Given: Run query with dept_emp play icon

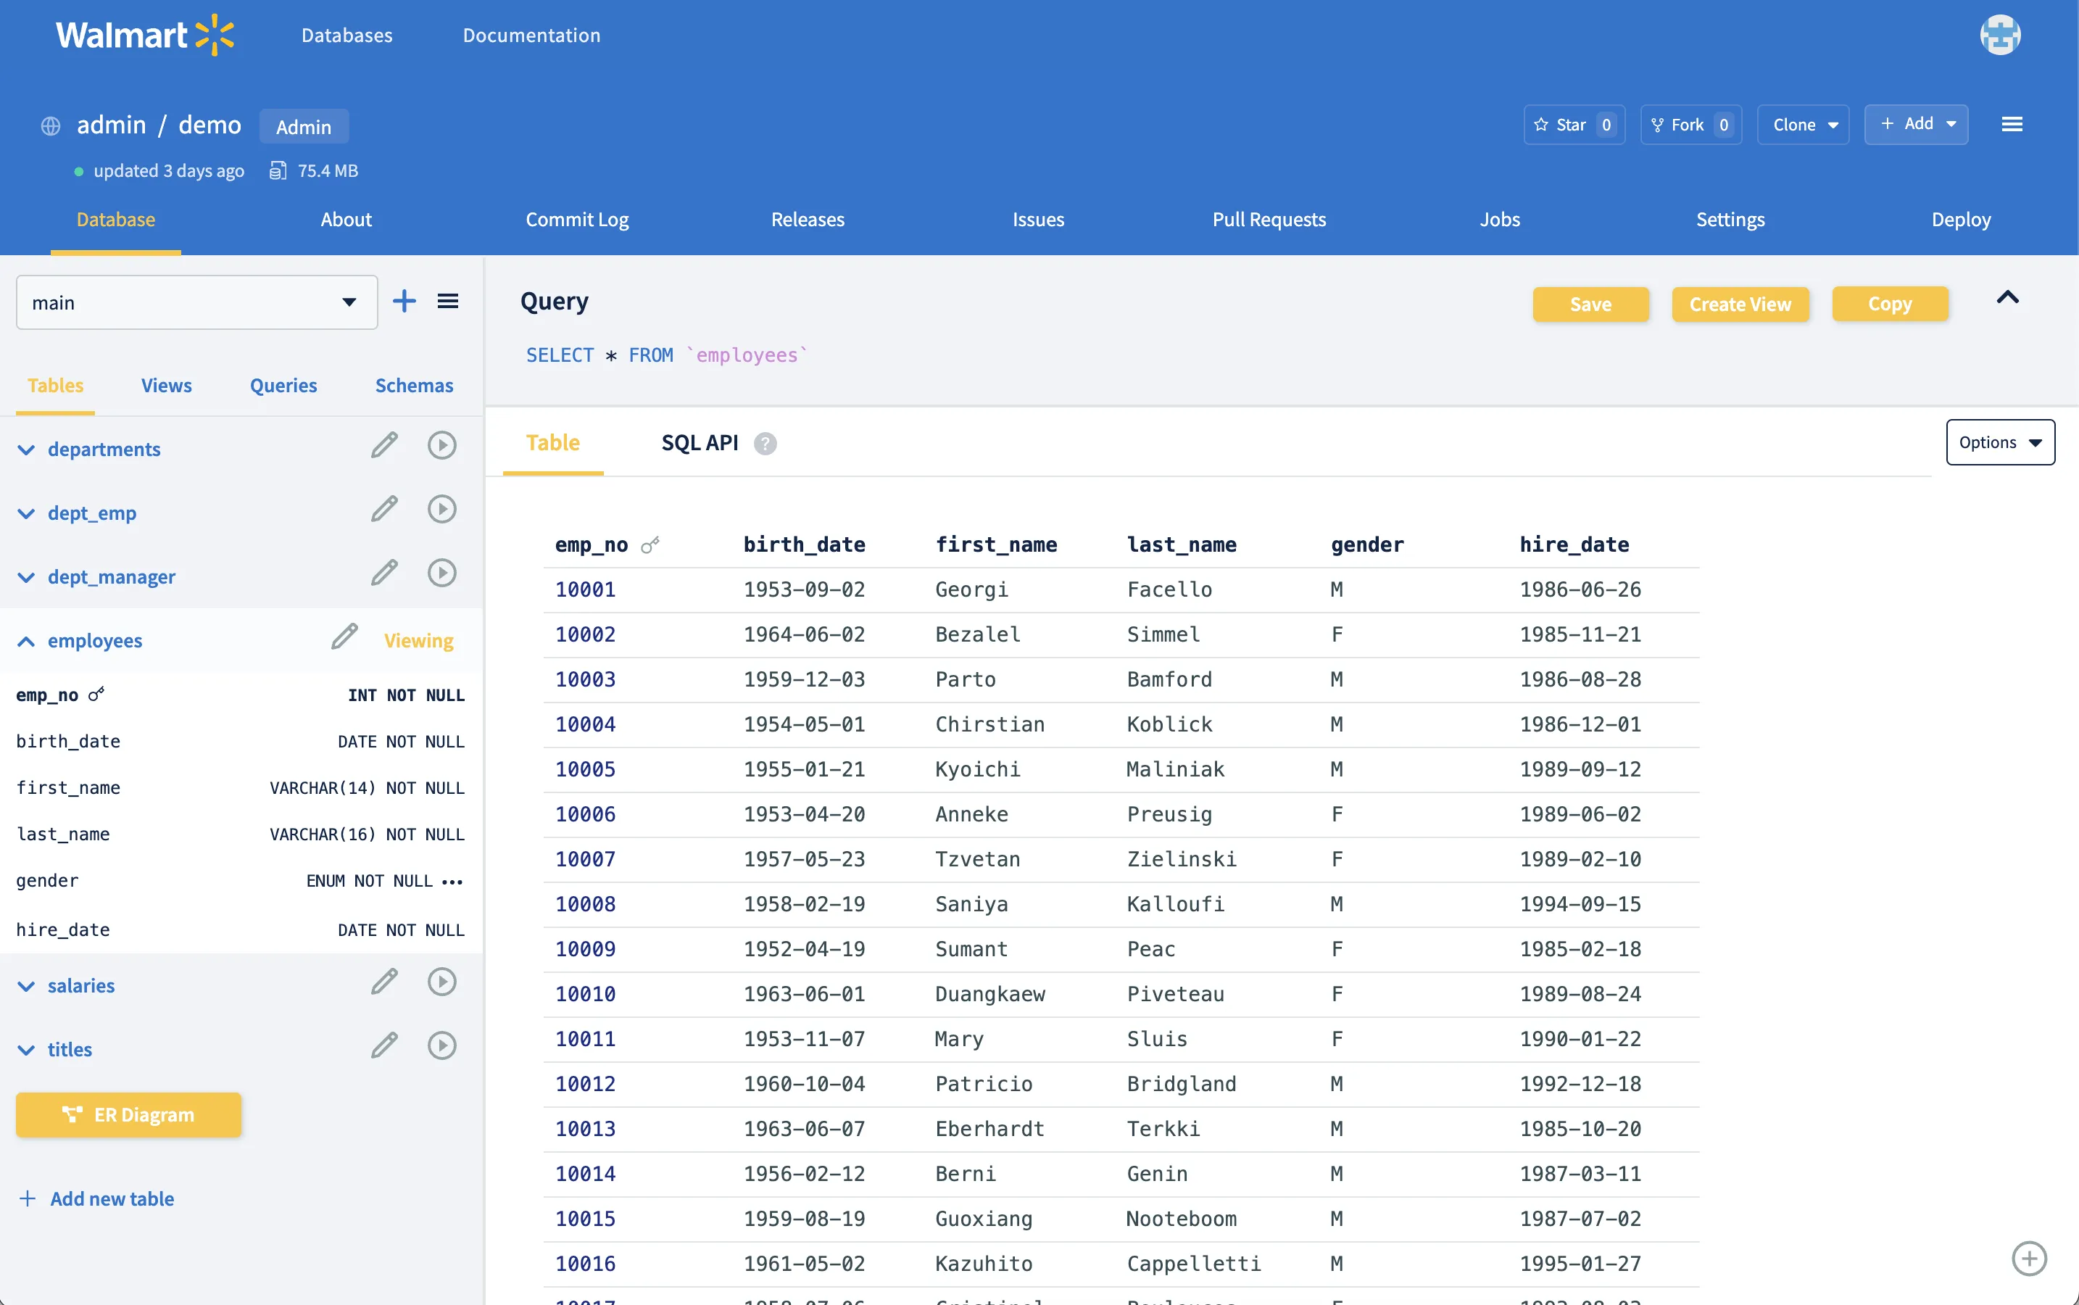Looking at the screenshot, I should tap(442, 509).
